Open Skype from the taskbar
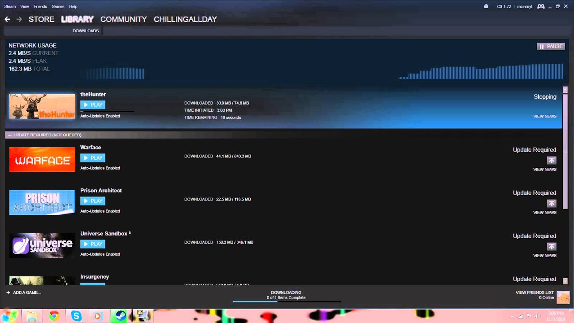The width and height of the screenshot is (574, 323). pos(76,316)
